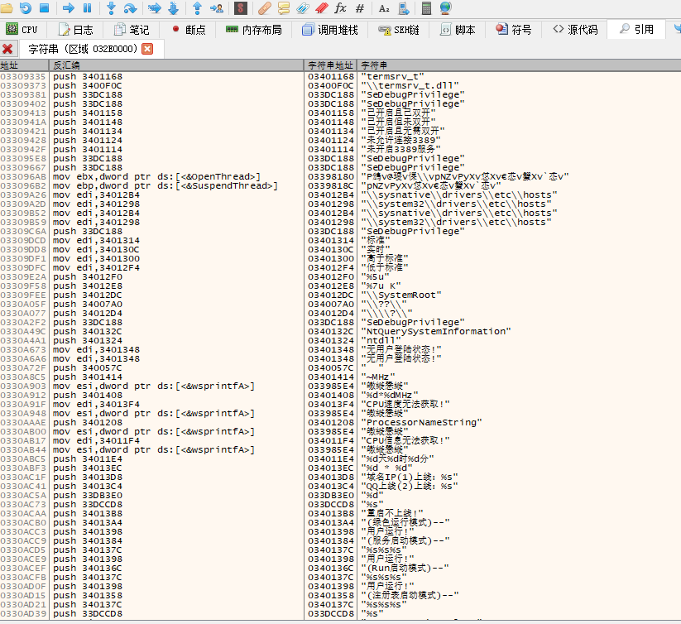Viewport: 681px width, 624px height.
Task: Select the 调用堆栈 call stack tab
Action: [330, 30]
